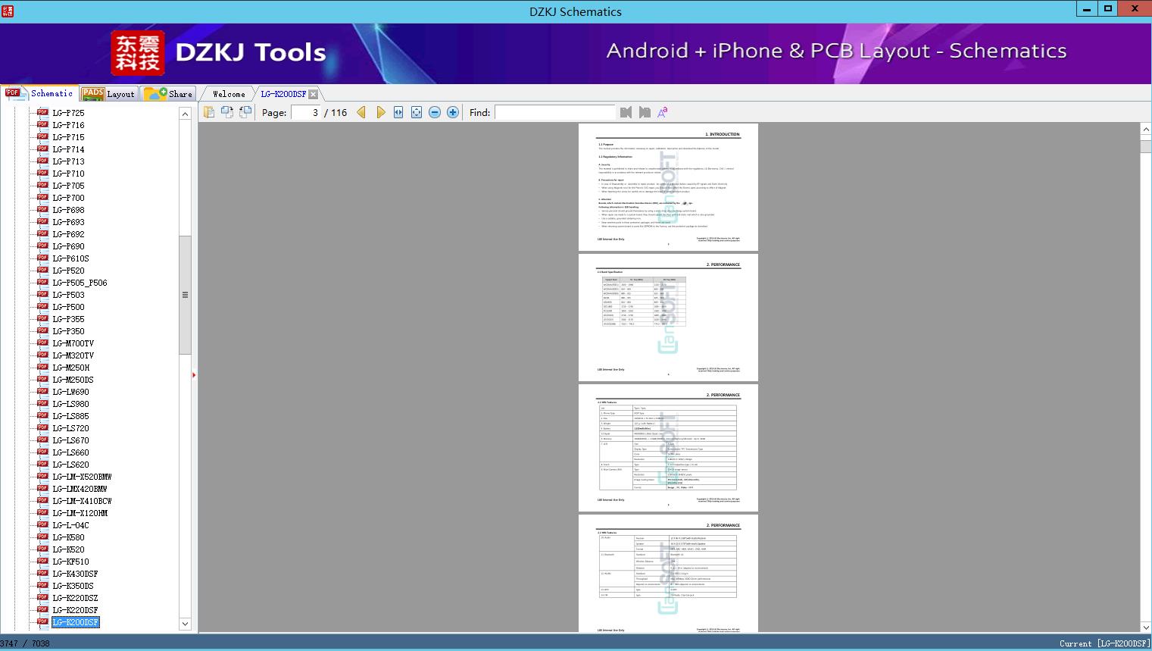Screen dimensions: 1152x651
Task: Fit the whole page in view
Action: click(417, 112)
